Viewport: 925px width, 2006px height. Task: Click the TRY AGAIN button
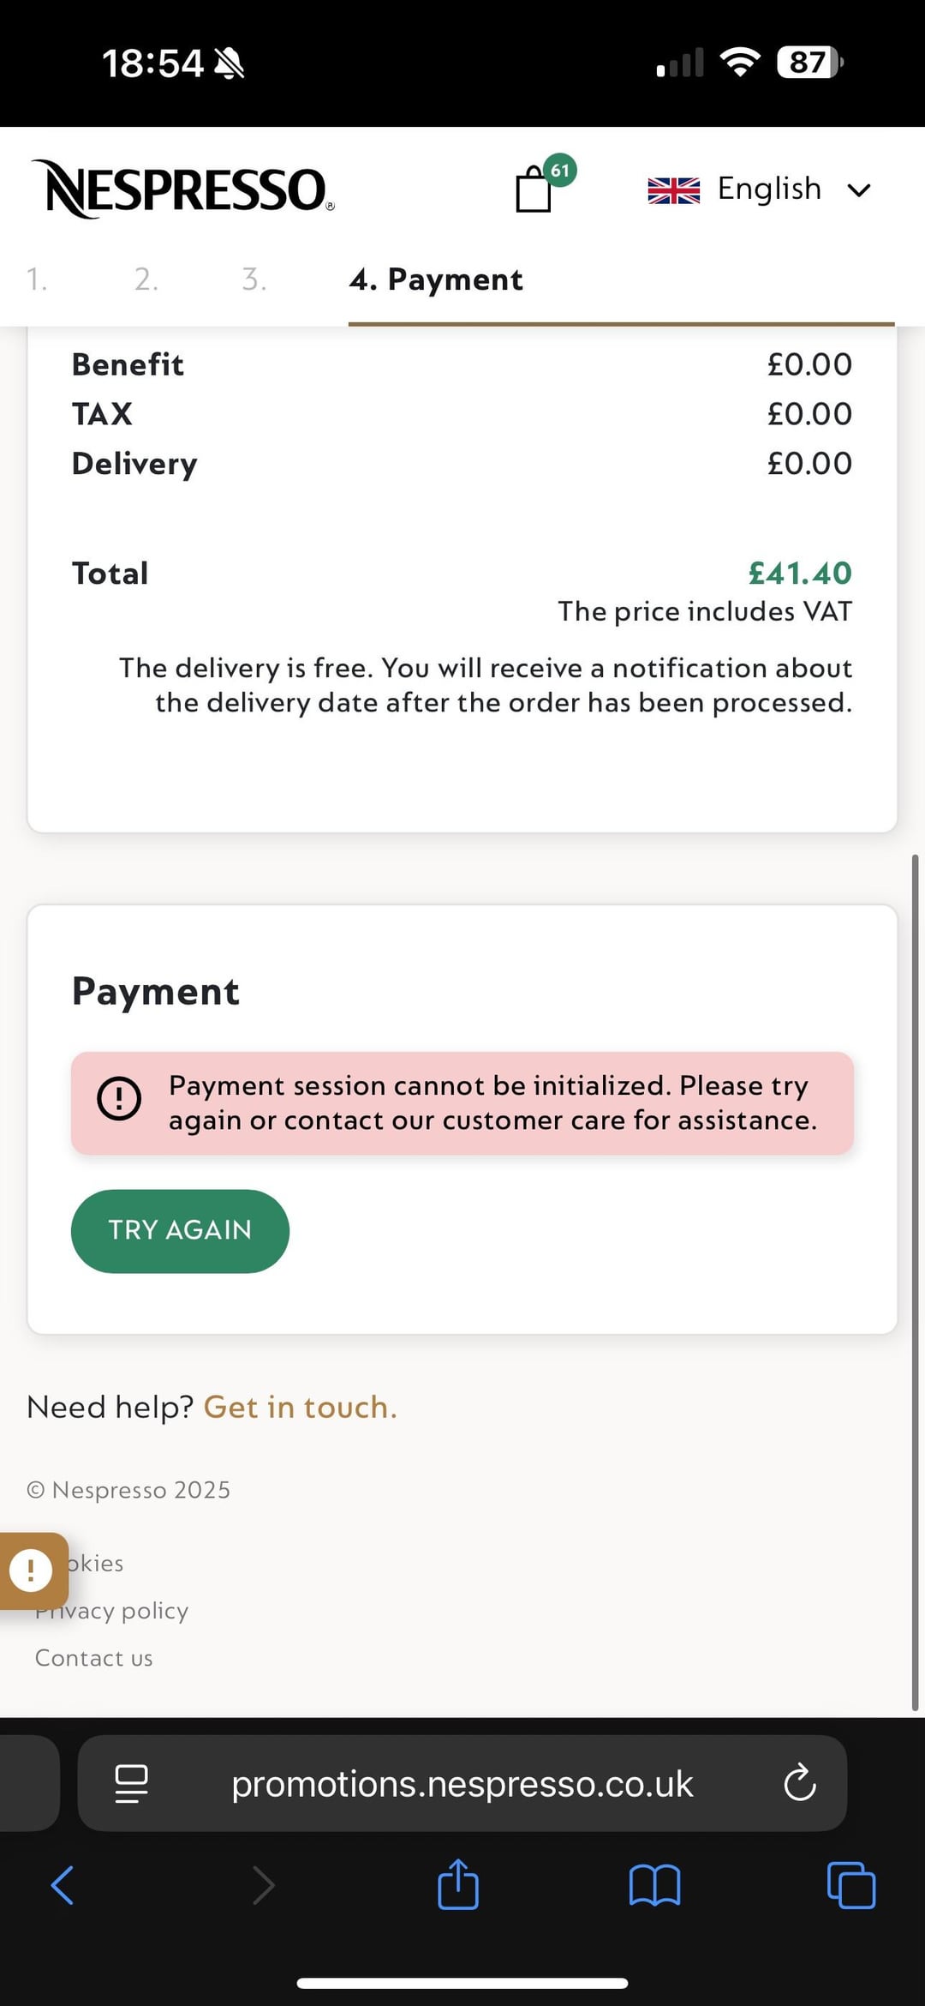click(x=180, y=1230)
